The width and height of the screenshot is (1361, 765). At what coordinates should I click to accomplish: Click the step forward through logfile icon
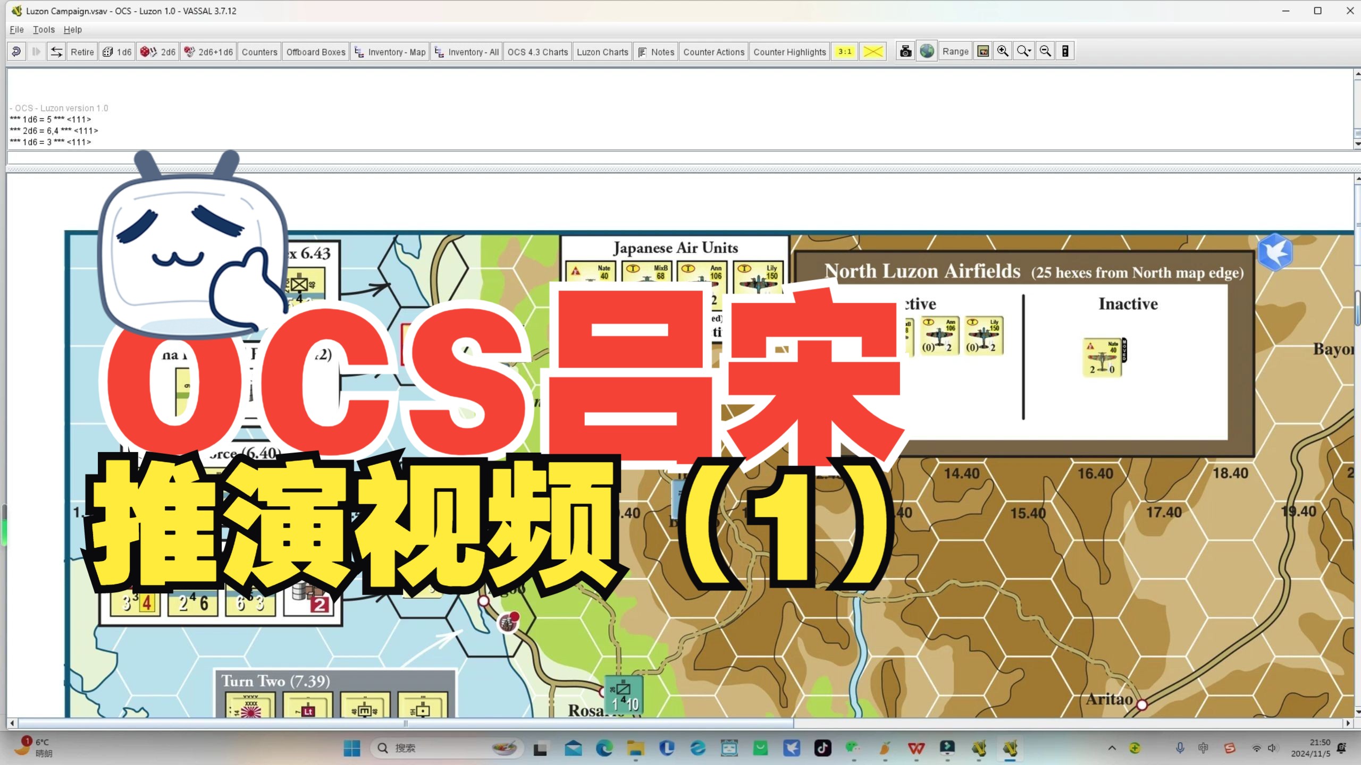click(36, 52)
